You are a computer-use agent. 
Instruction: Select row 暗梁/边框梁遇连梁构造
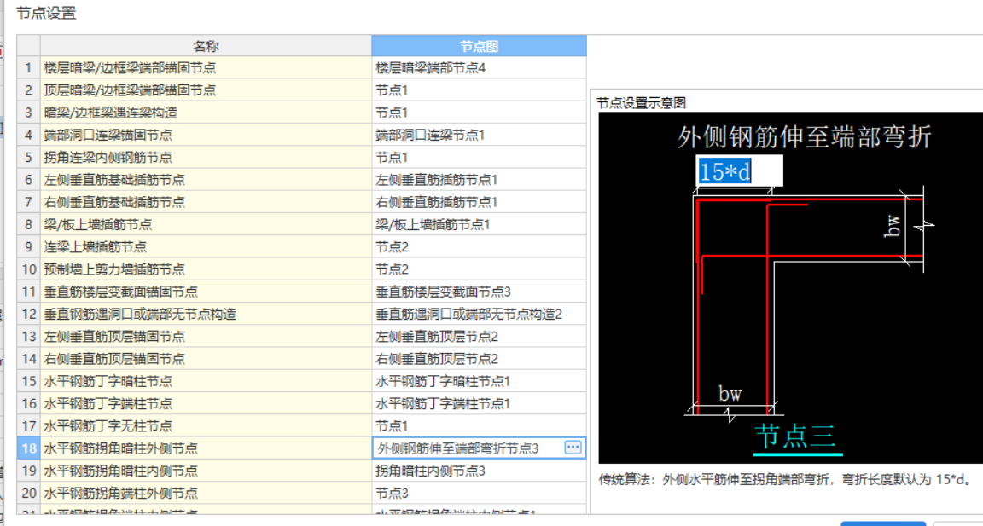206,113
